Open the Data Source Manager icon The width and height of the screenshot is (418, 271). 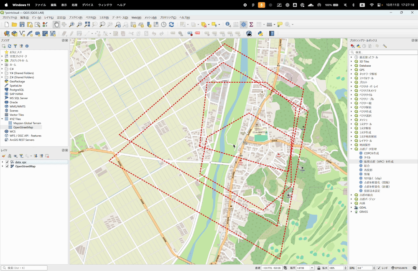[7, 33]
